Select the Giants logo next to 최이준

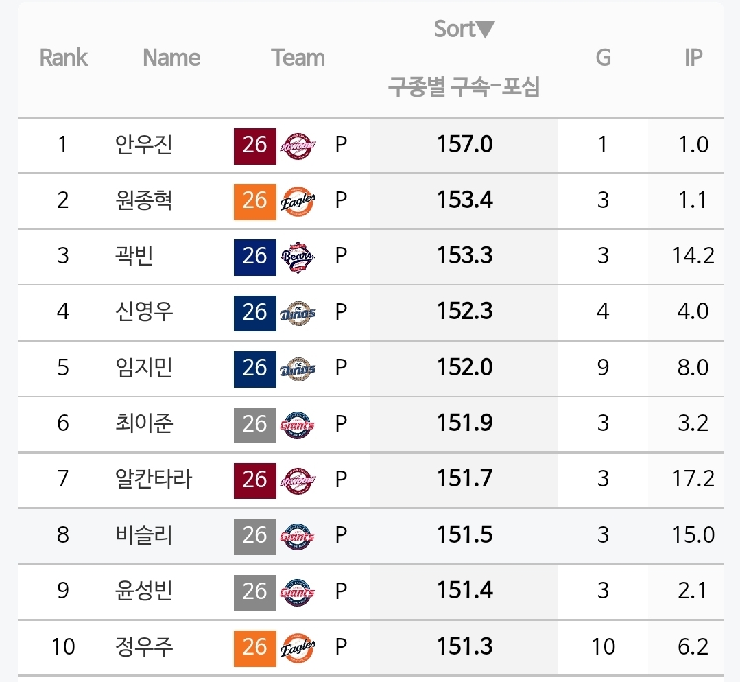click(x=298, y=424)
